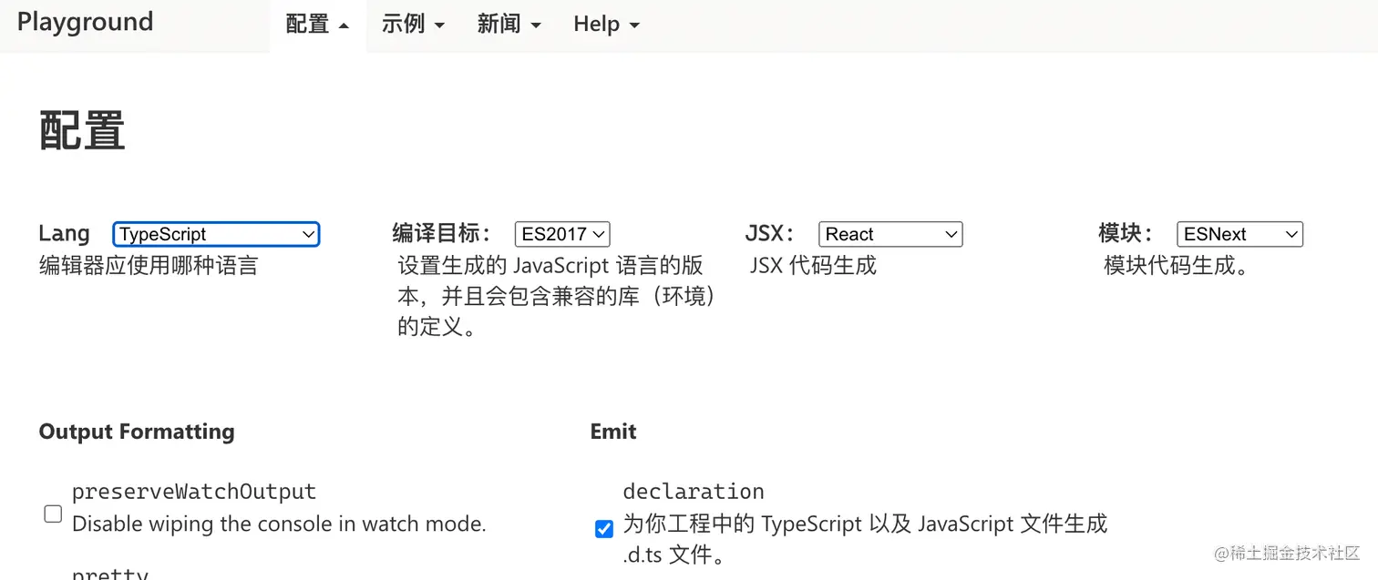Screen dimensions: 1378x580
Task: Click the declaration option label
Action: click(694, 492)
